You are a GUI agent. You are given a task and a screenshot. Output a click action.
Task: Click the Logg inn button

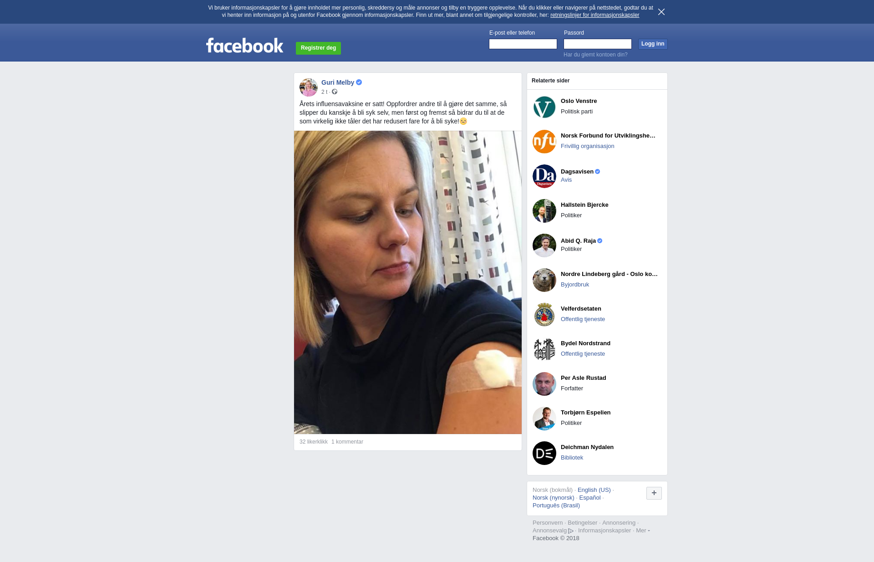(x=653, y=44)
